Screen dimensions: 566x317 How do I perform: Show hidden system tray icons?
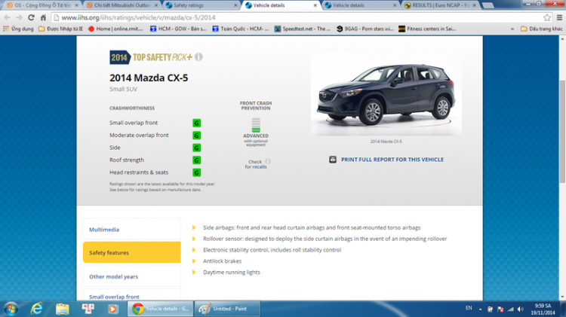click(x=480, y=309)
